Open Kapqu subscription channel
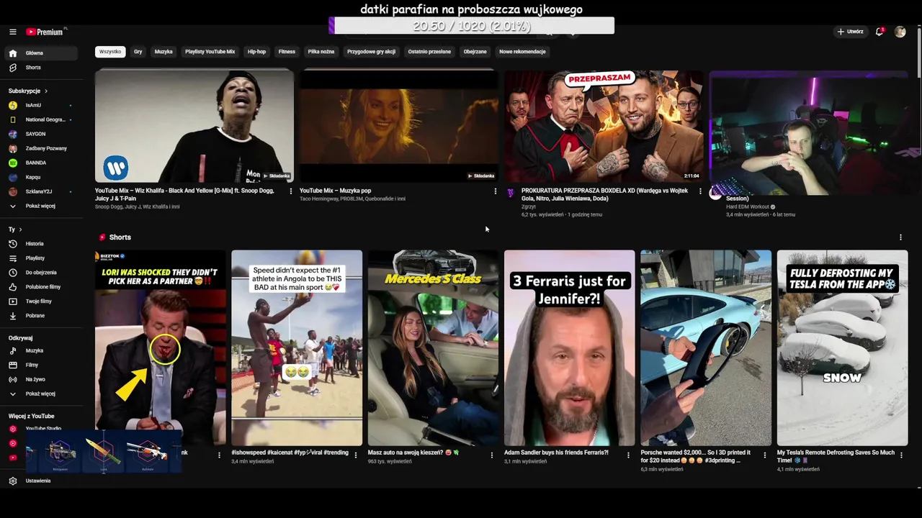Image resolution: width=922 pixels, height=518 pixels. [42, 177]
